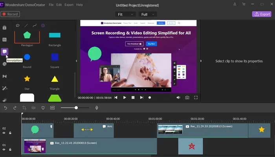Click the playhead marker at timeline start
Image resolution: width=275 pixels, height=157 pixels.
point(22,114)
